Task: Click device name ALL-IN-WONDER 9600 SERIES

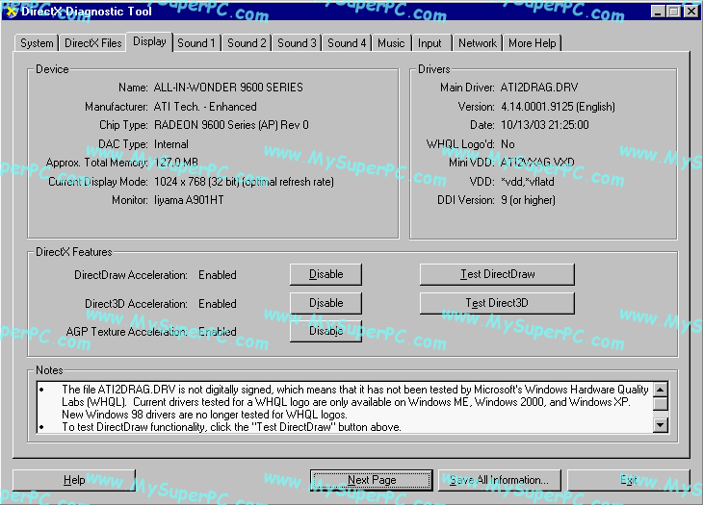Action: (x=228, y=88)
